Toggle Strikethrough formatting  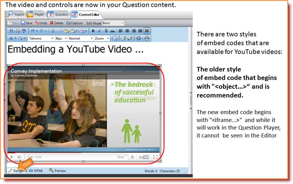[x=112, y=31]
